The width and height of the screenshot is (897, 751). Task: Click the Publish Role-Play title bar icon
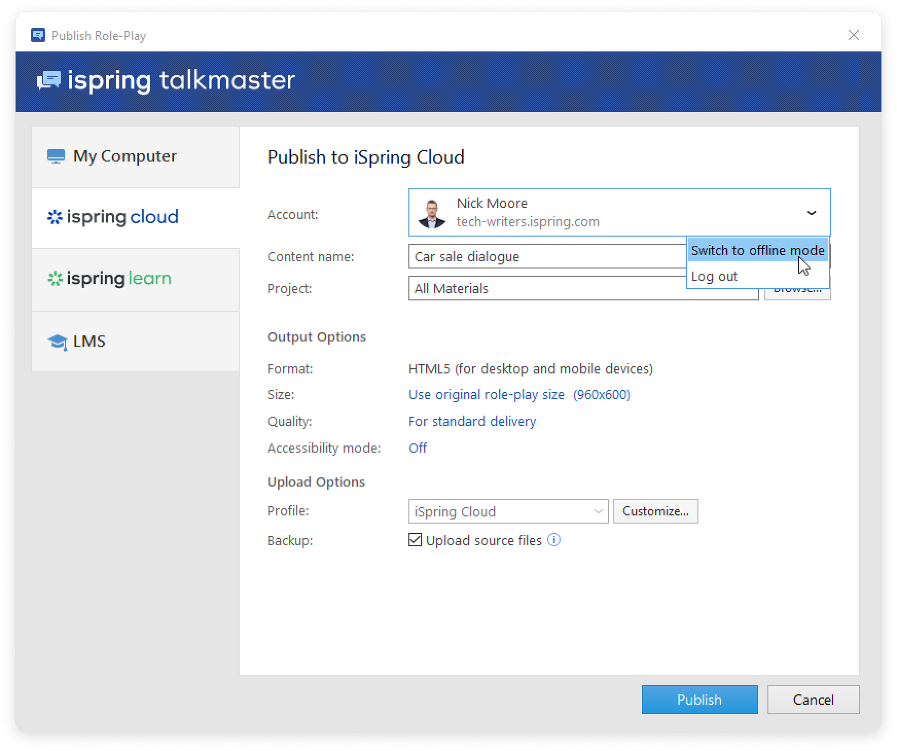(x=38, y=35)
